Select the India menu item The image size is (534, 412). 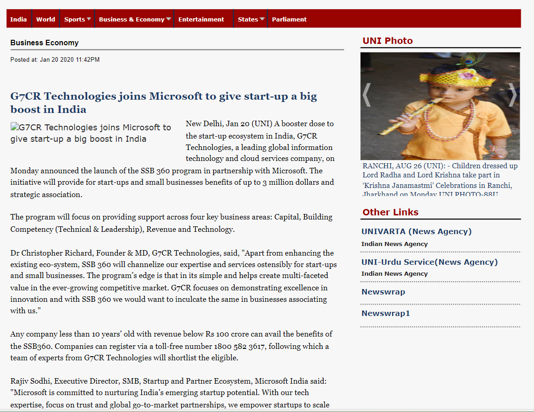[18, 19]
